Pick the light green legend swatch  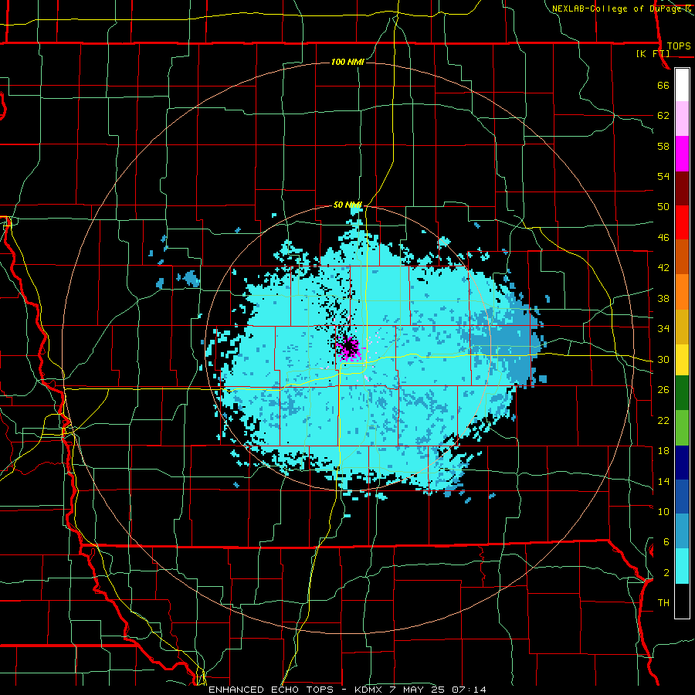(x=682, y=428)
